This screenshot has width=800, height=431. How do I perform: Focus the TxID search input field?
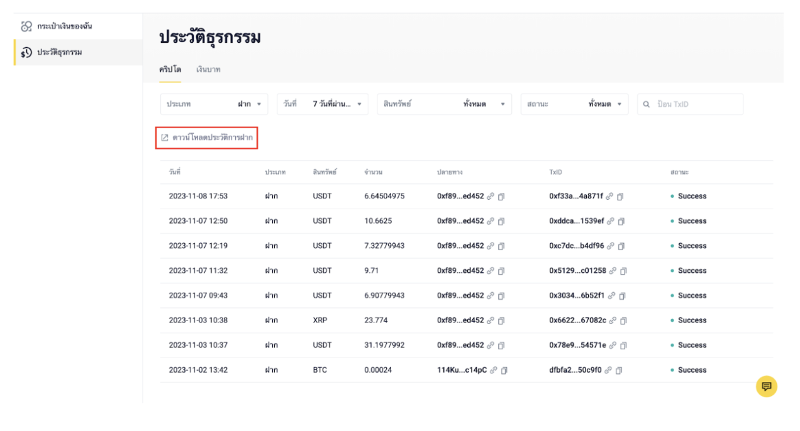[x=696, y=104]
